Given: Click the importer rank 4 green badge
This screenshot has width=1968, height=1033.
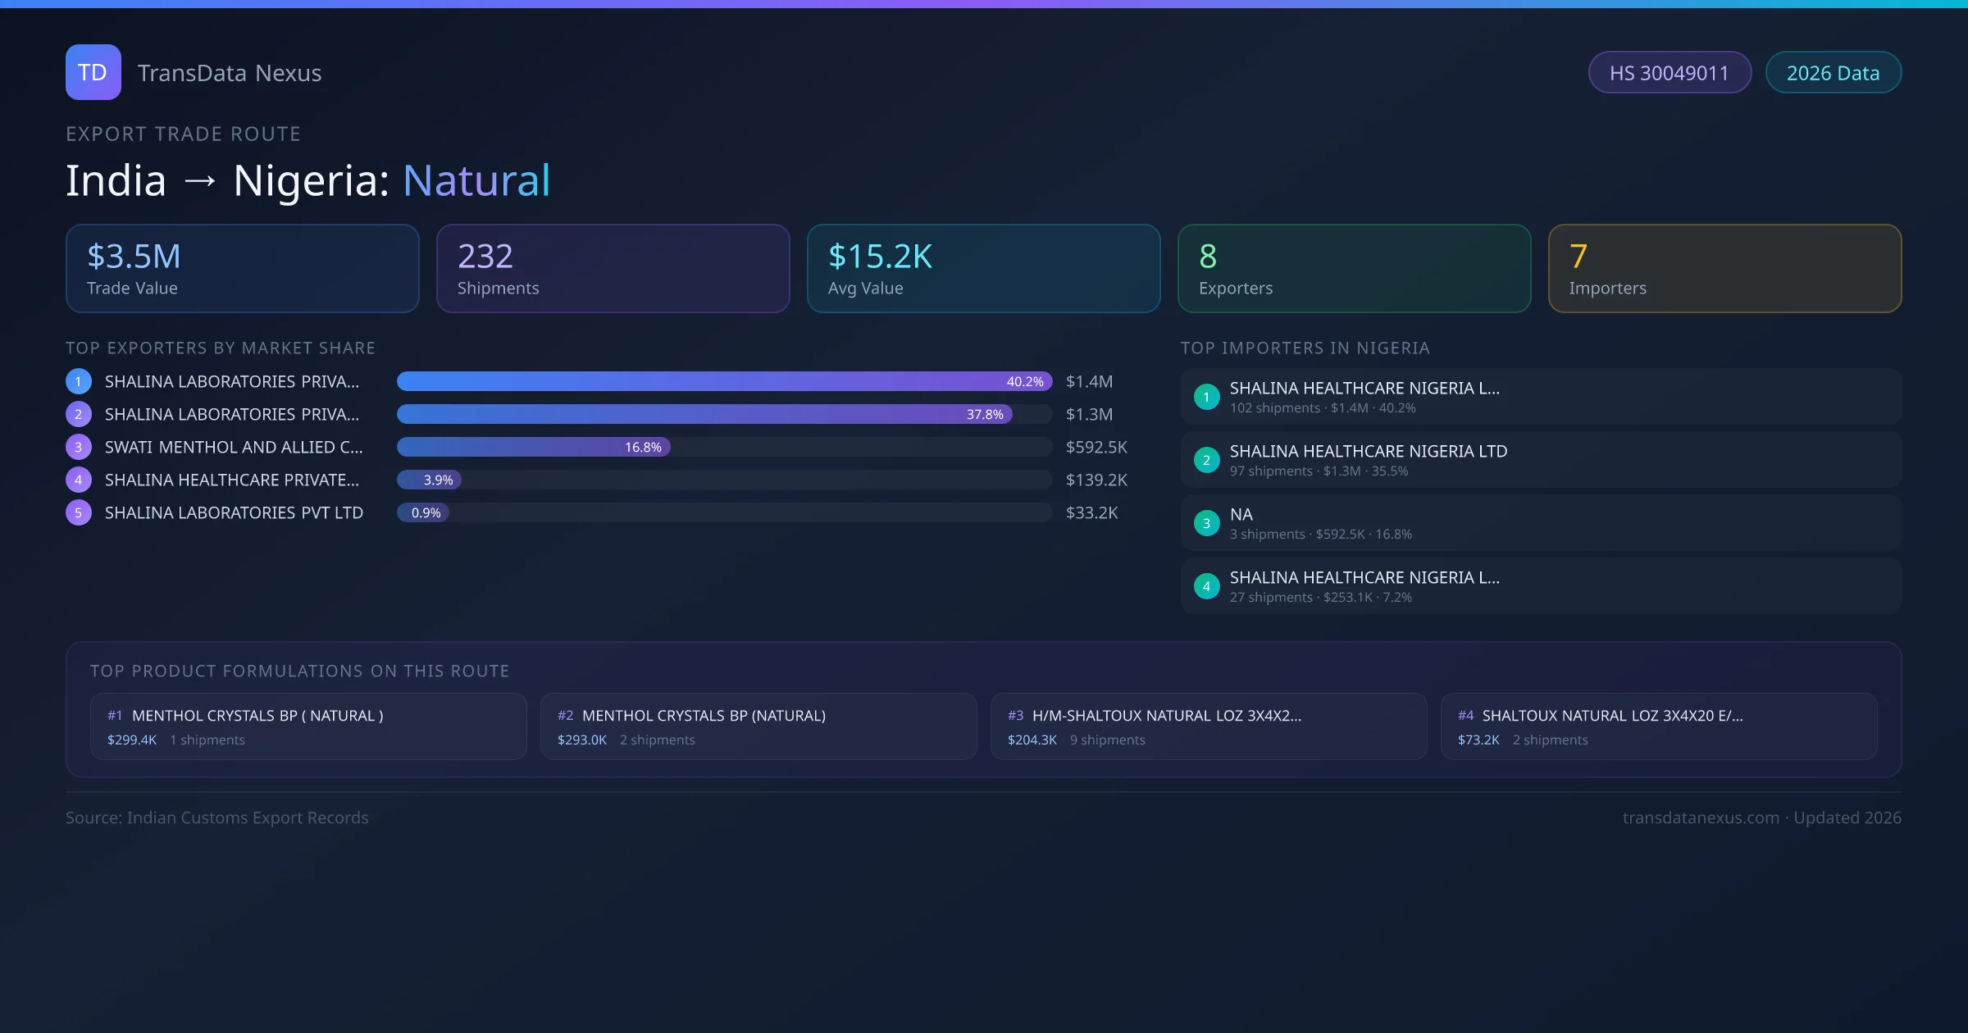Looking at the screenshot, I should point(1206,586).
